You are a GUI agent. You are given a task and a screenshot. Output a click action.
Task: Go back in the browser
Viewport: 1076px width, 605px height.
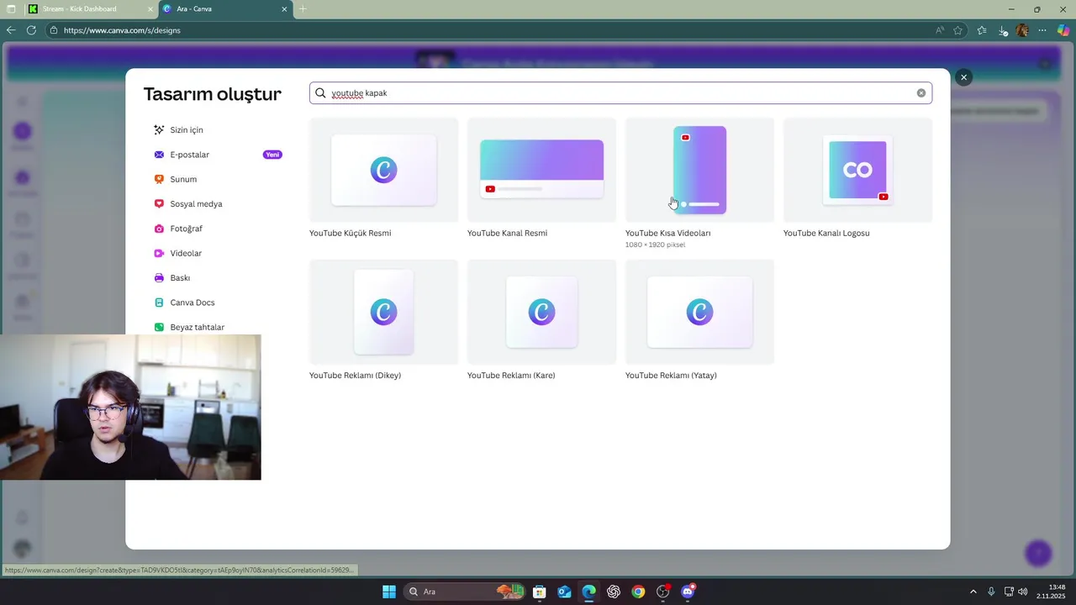pos(11,30)
